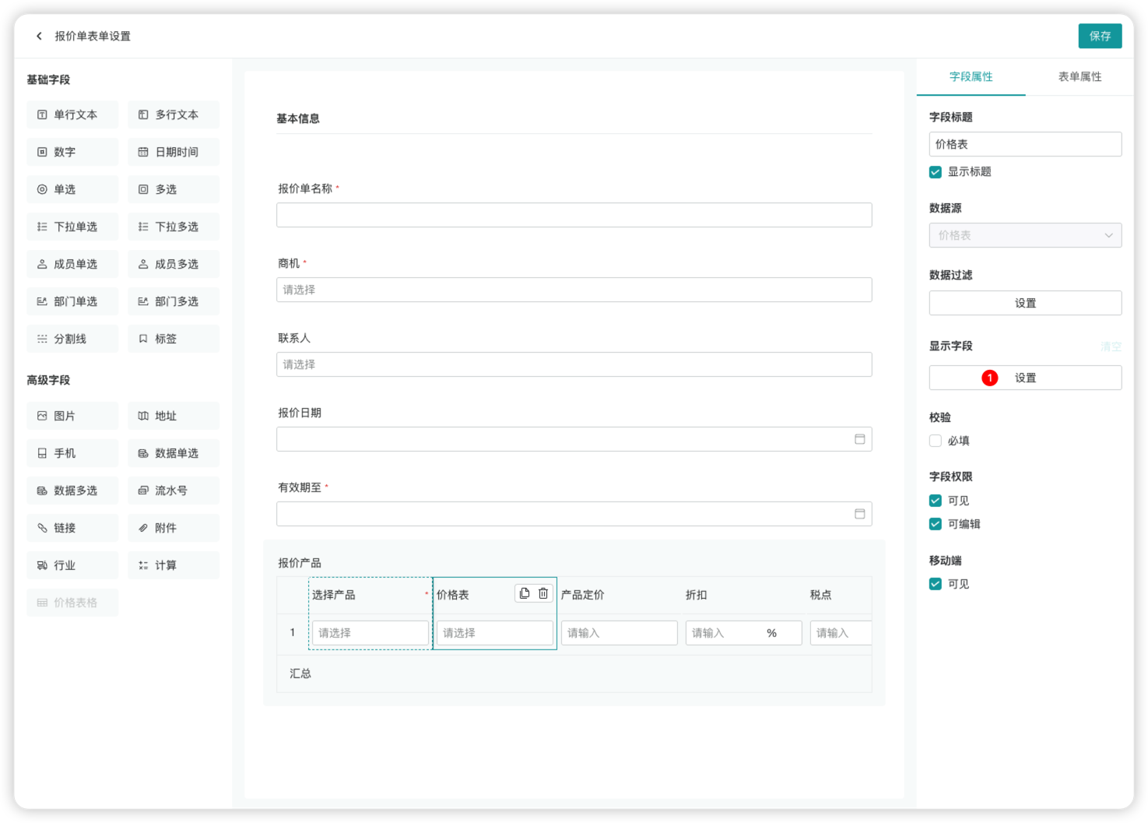Open the 联系人 请选择 dropdown
Viewport: 1148px width, 823px height.
pyautogui.click(x=574, y=364)
